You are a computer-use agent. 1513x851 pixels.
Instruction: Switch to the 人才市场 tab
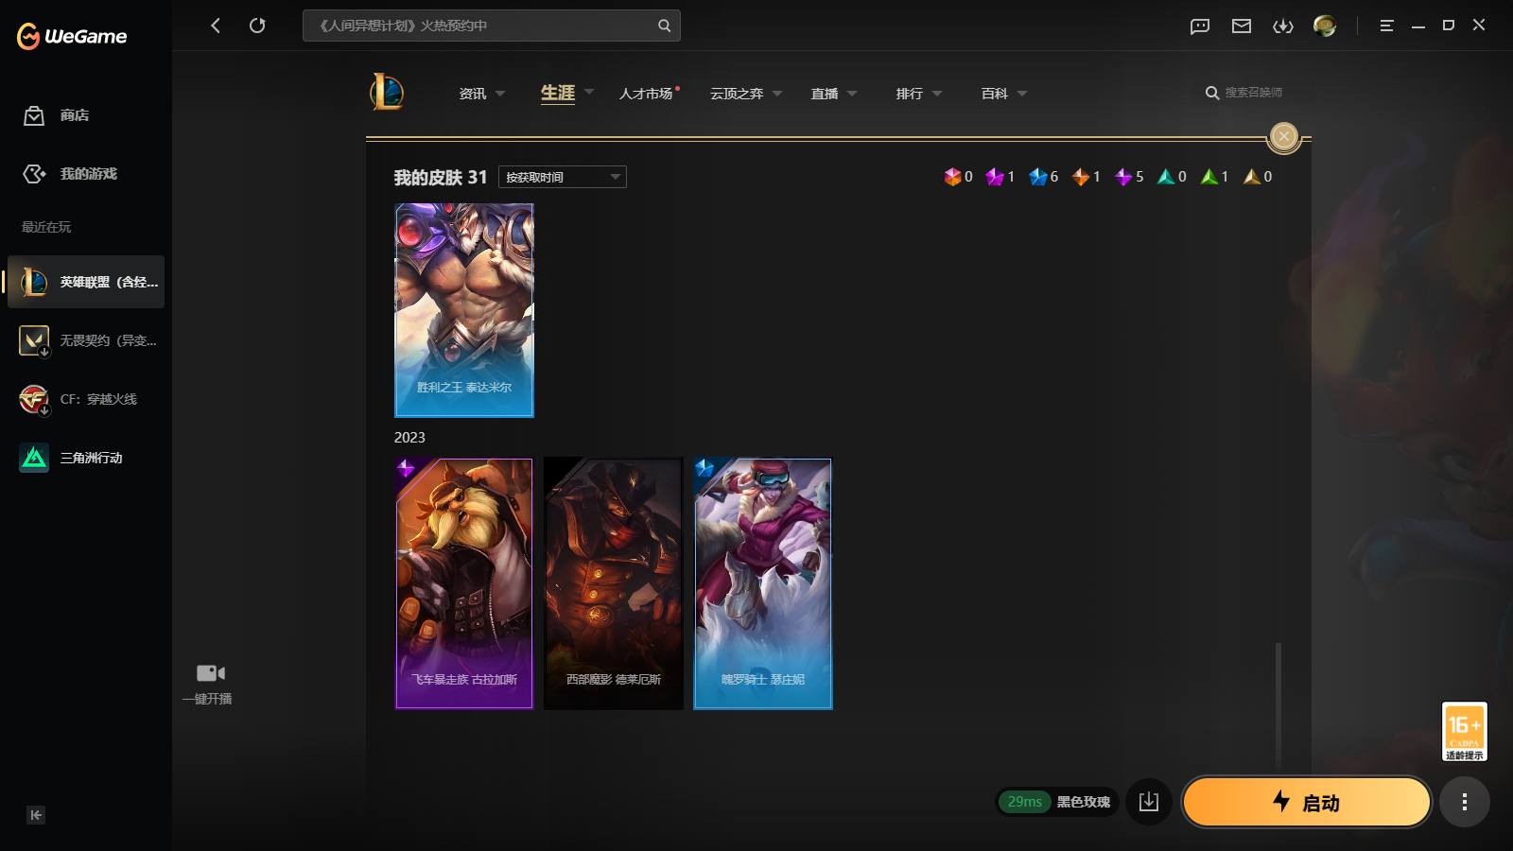(646, 94)
